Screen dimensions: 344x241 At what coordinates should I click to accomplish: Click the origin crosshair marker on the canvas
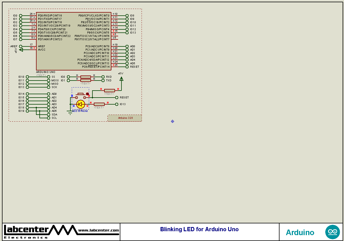[x=172, y=121]
